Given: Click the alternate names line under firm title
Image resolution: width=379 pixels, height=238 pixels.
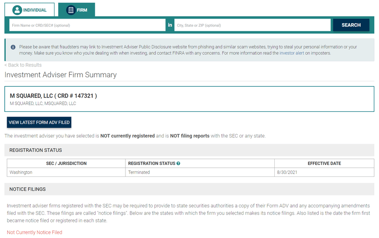Looking at the screenshot, I should click(x=43, y=103).
